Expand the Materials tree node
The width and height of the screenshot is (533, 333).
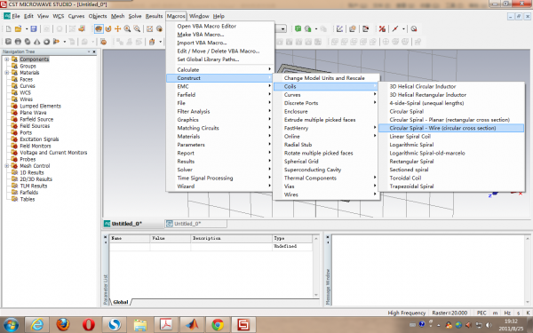point(7,73)
